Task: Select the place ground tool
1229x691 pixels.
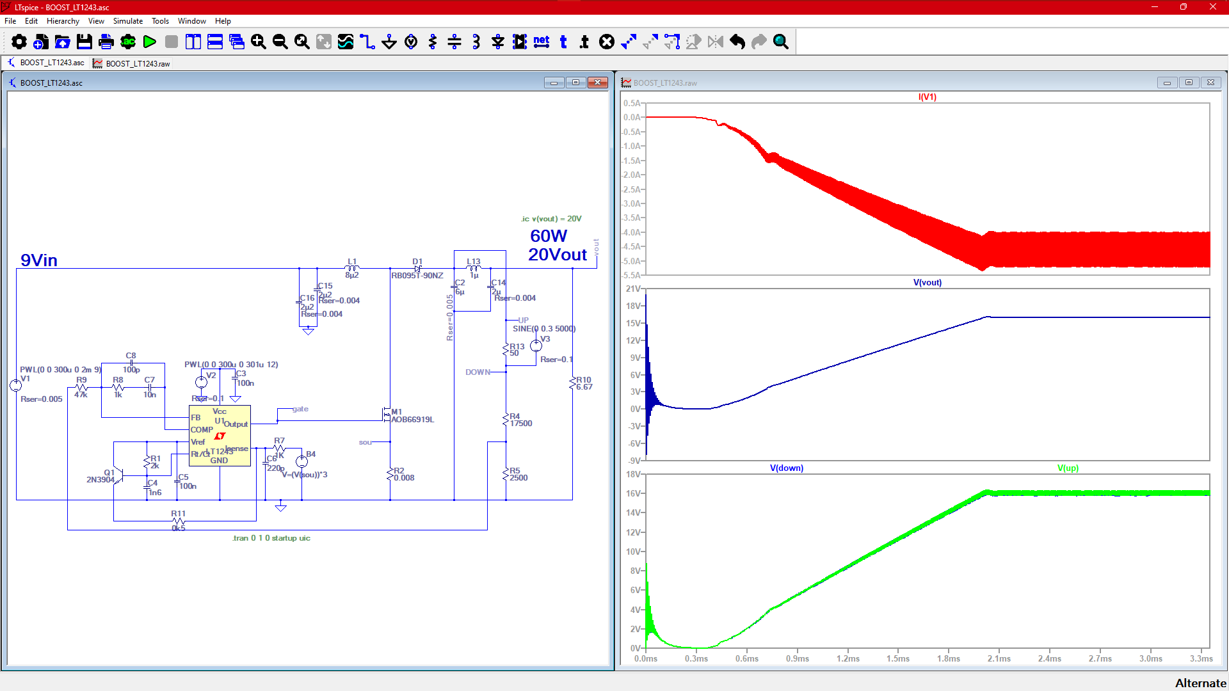Action: point(389,42)
